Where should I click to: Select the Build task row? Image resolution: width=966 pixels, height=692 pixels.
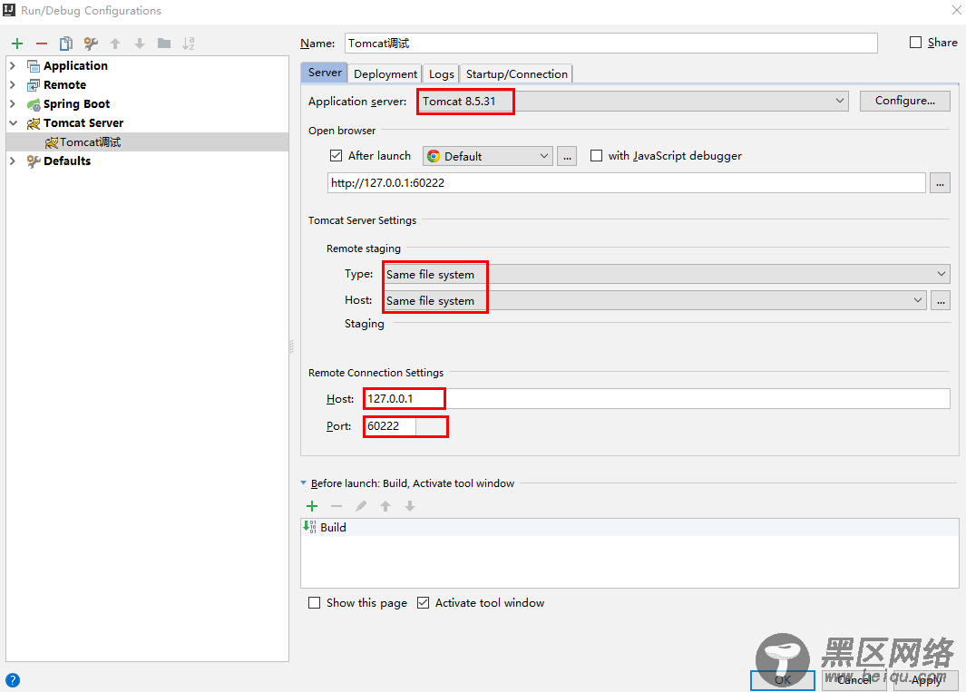629,527
